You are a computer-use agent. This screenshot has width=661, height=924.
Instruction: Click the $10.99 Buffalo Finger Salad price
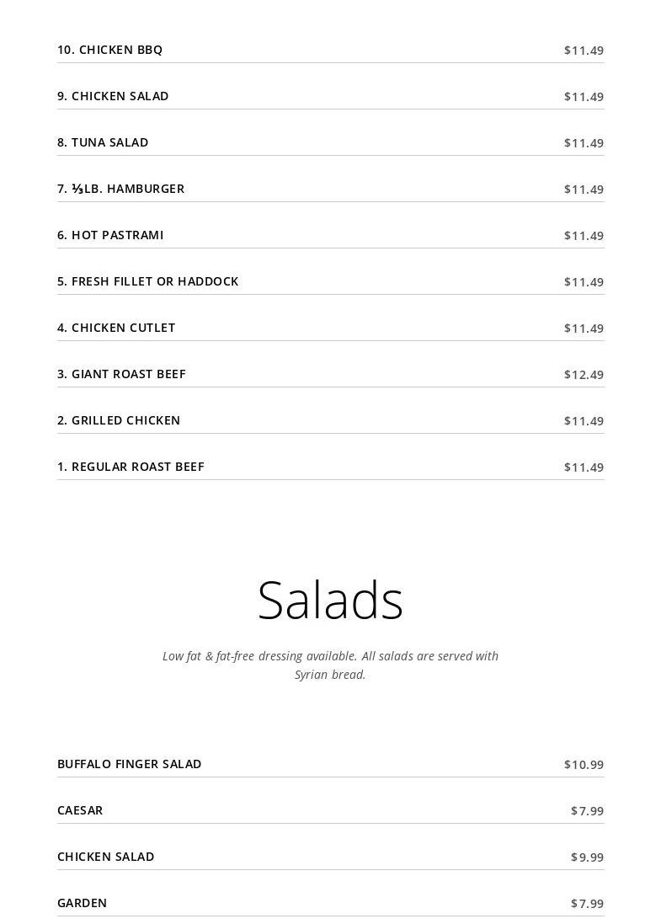[x=584, y=765]
